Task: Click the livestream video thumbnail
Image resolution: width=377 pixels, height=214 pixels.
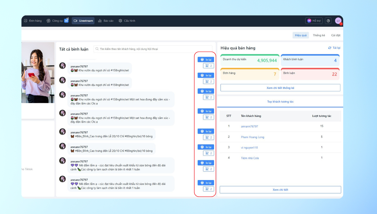Action: [x=38, y=72]
